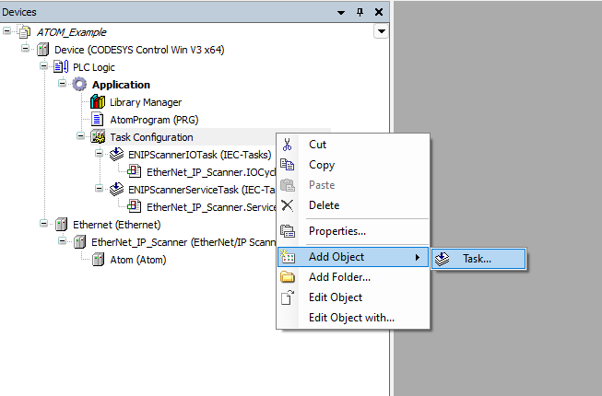Click the Add Object icon
The height and width of the screenshot is (396, 602).
click(x=288, y=256)
